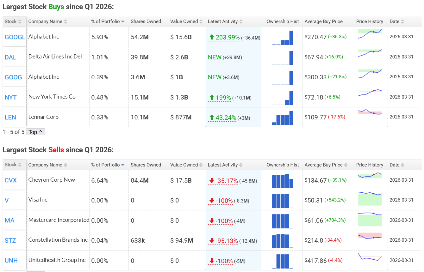The height and width of the screenshot is (272, 424).
Task: View the UNH price history sparkline
Action: pyautogui.click(x=370, y=257)
